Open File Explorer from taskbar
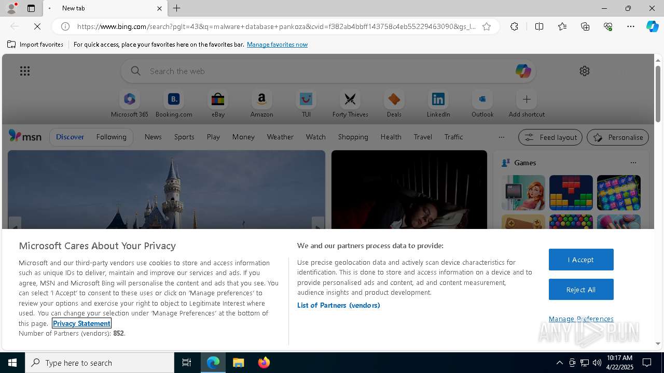The image size is (664, 373). coord(239,363)
